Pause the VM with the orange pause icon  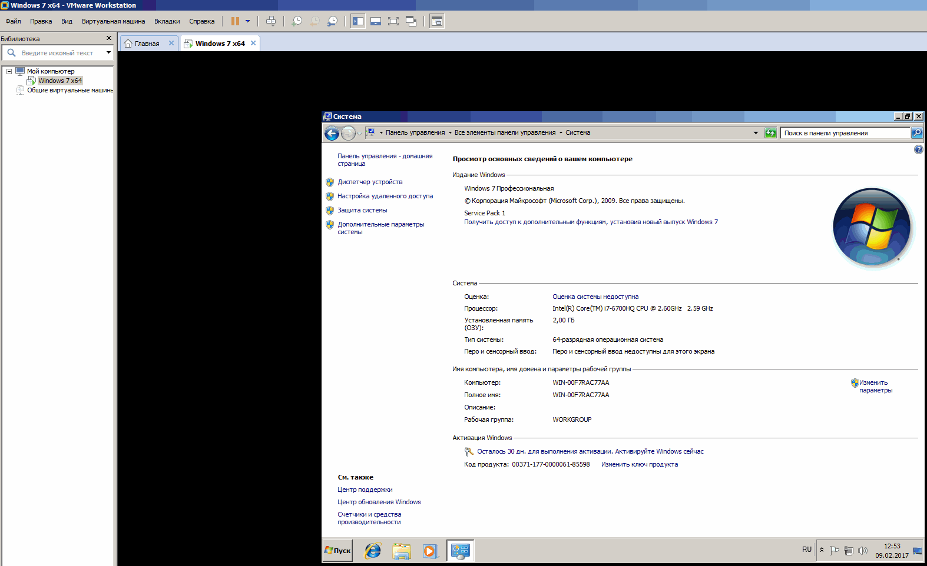coord(235,21)
